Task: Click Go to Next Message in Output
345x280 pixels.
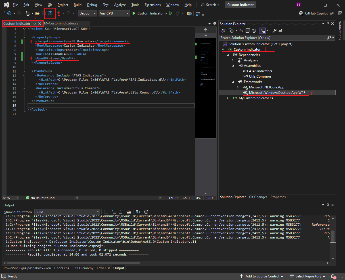Action: pos(120,212)
